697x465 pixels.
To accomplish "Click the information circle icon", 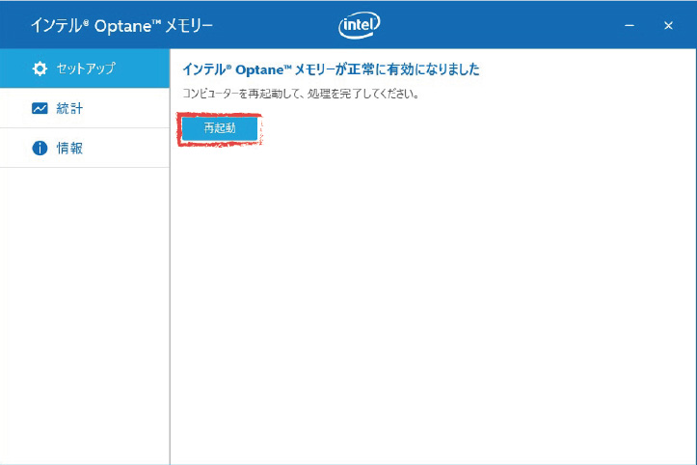I will 40,148.
